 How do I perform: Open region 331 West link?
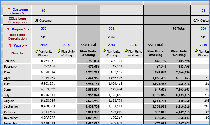pyautogui.click(x=111, y=28)
